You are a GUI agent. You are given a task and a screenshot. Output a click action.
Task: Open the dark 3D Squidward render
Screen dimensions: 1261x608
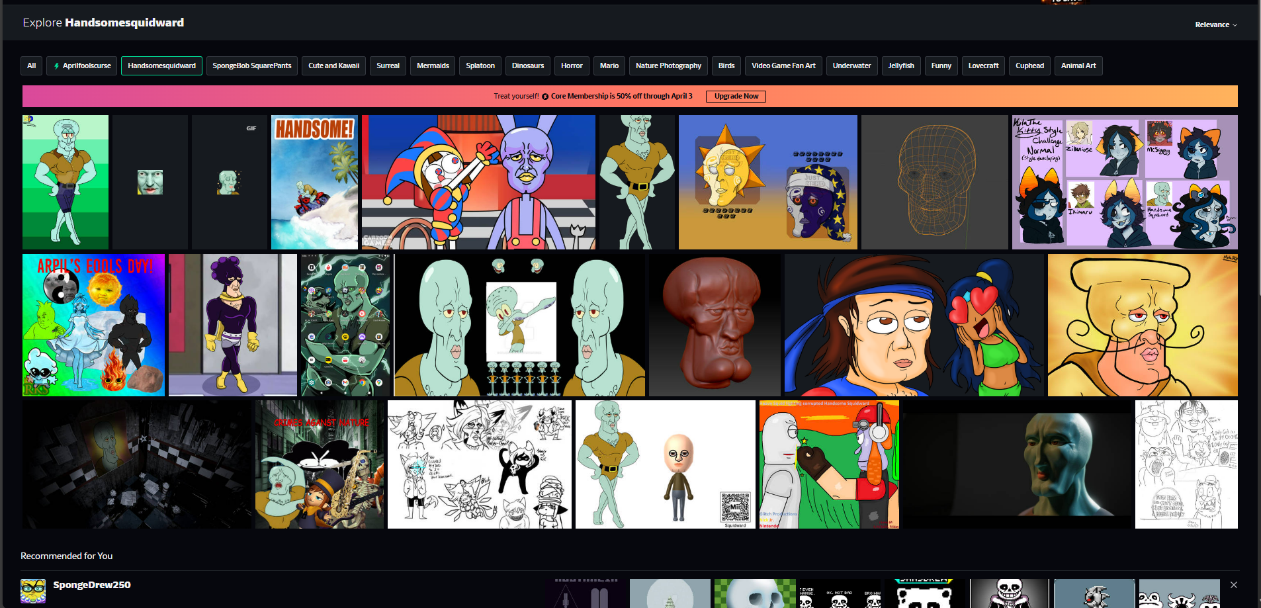1017,464
